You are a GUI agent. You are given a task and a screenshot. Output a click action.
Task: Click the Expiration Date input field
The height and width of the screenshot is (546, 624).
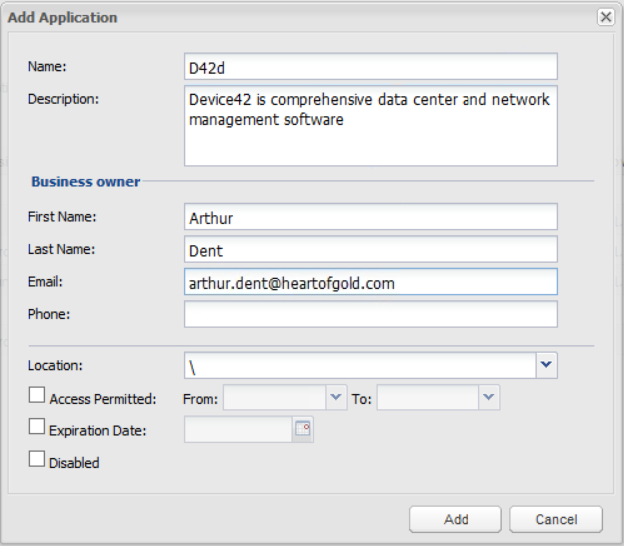pyautogui.click(x=239, y=429)
